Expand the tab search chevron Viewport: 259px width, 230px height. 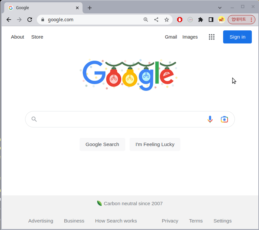[220, 8]
